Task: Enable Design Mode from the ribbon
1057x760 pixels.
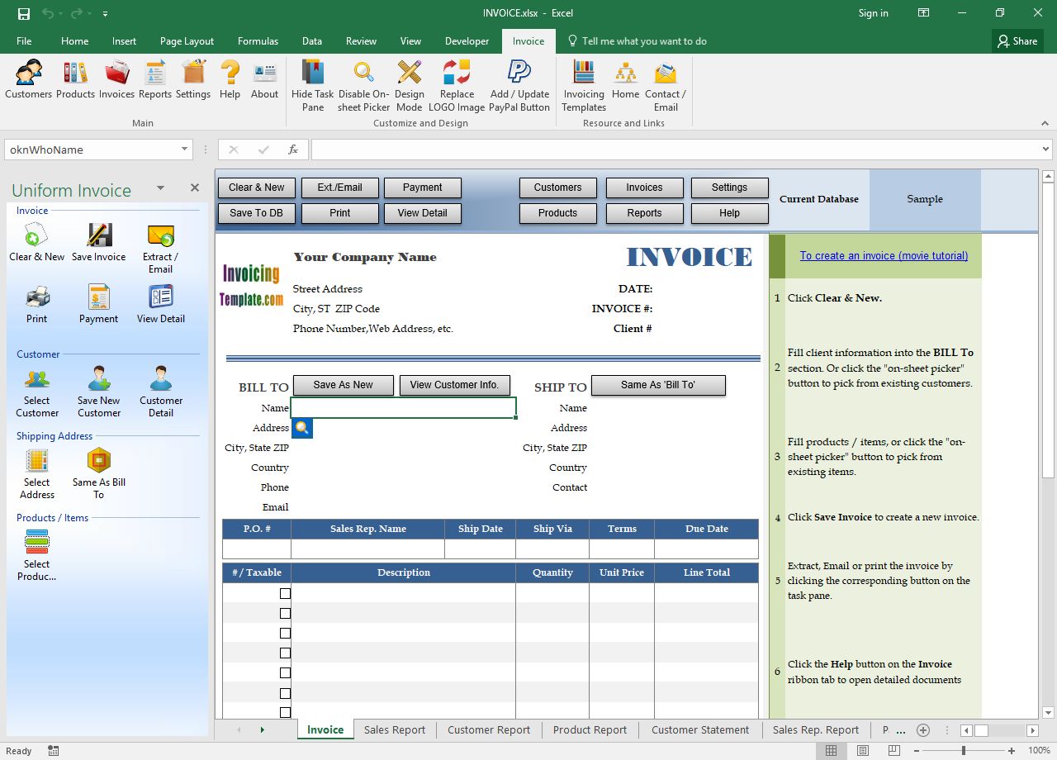Action: click(410, 86)
